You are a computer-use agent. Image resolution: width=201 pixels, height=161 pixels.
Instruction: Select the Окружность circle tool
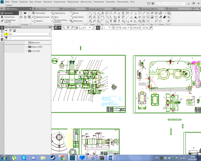pos(58,13)
